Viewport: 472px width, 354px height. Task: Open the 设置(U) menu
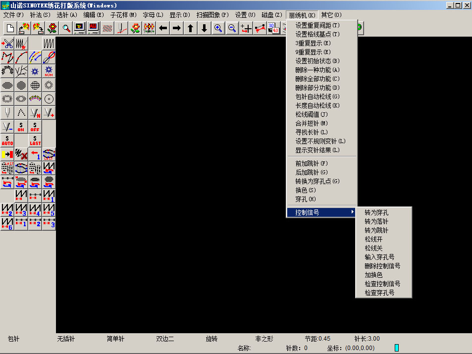tap(245, 15)
